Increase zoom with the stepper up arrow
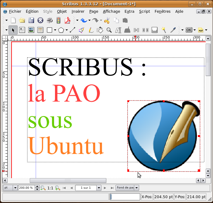Image resolution: width=213 pixels, height=203 pixels. pos(37,186)
